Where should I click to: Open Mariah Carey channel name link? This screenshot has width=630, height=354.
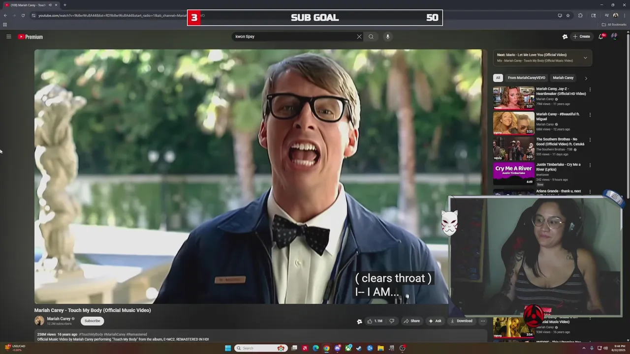click(x=59, y=319)
